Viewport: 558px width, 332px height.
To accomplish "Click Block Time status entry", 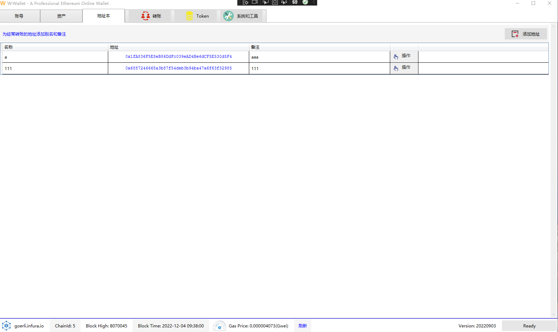I will (171, 326).
